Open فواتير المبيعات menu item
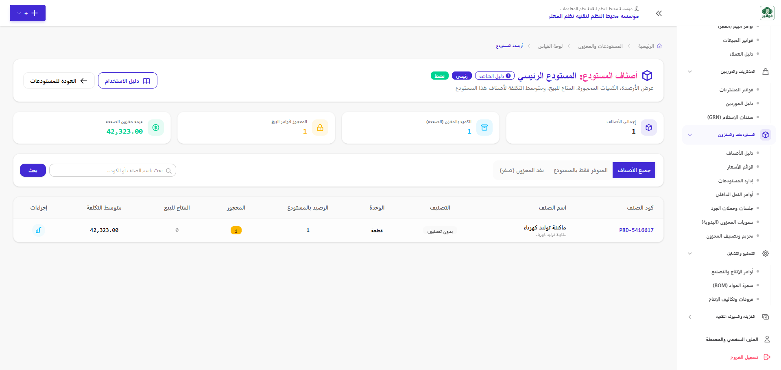781x370 pixels. coord(738,40)
